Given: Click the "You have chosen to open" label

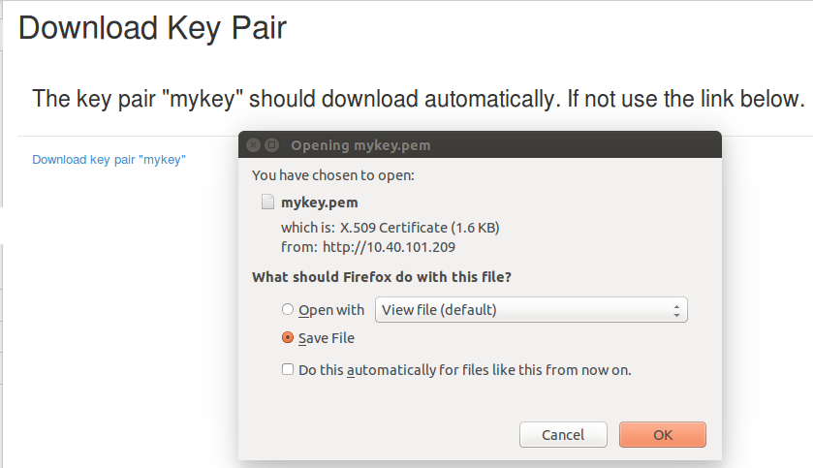Looking at the screenshot, I should (332, 175).
